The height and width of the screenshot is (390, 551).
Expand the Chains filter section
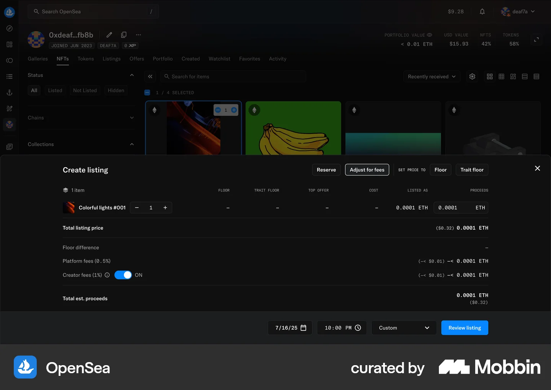pyautogui.click(x=132, y=118)
